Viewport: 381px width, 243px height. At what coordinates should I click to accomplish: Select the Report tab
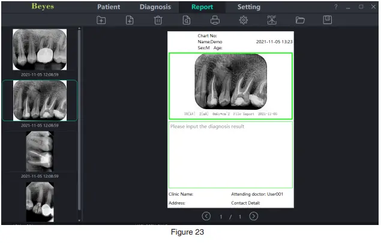(202, 7)
